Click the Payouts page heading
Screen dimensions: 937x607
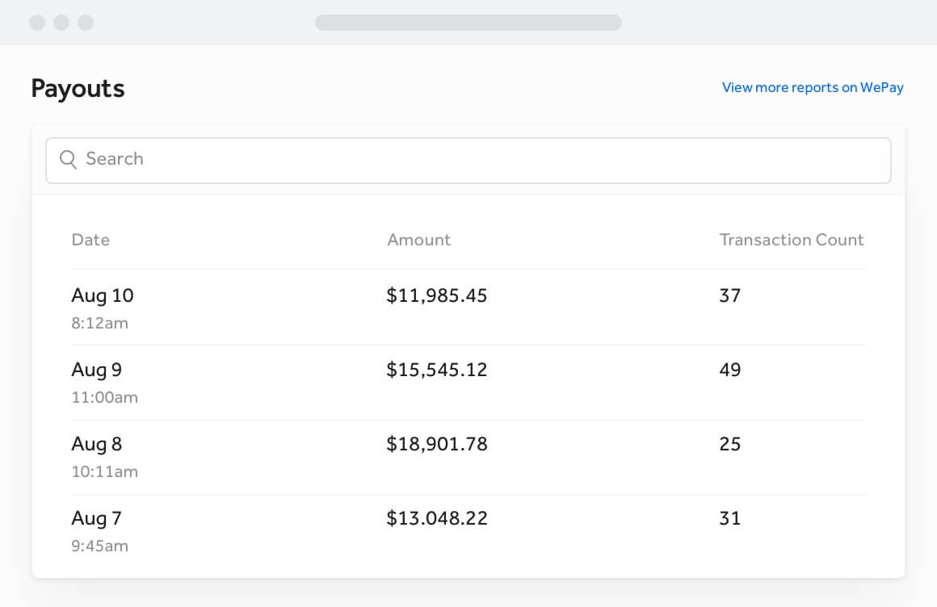[78, 89]
